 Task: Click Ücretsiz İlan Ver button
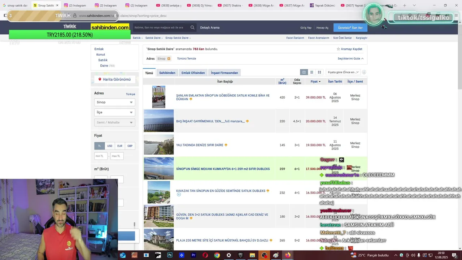point(350,27)
